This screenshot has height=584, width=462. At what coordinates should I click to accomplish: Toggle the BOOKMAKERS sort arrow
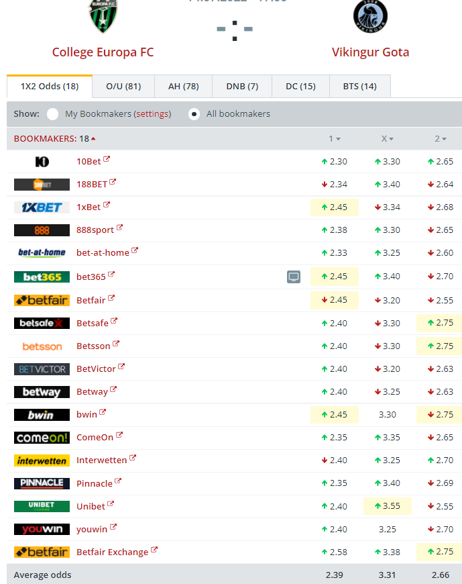[x=93, y=139]
